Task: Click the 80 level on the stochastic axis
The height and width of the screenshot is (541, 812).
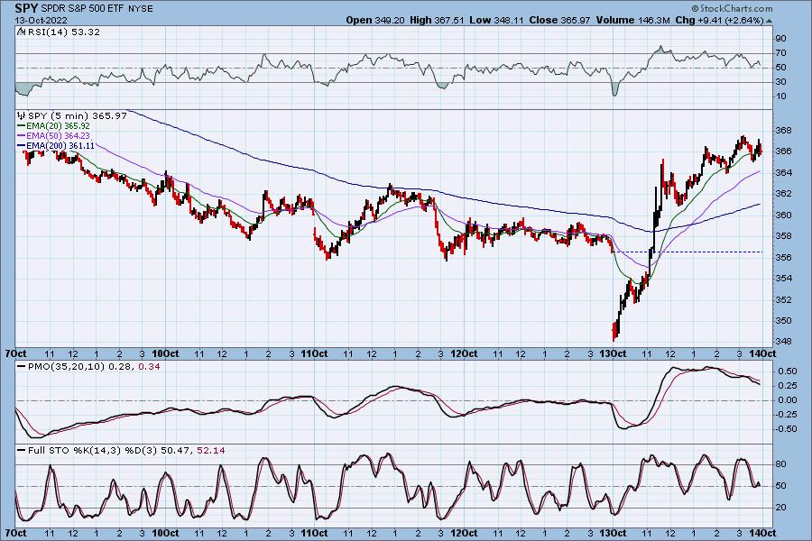Action: click(x=780, y=464)
